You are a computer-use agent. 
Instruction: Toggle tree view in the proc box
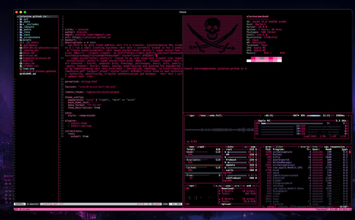point(316,147)
